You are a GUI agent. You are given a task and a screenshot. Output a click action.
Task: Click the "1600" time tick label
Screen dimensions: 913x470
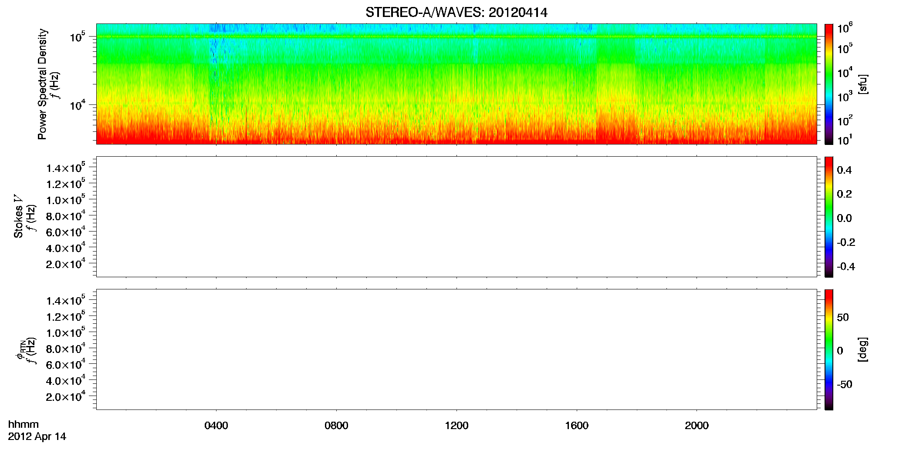point(577,426)
